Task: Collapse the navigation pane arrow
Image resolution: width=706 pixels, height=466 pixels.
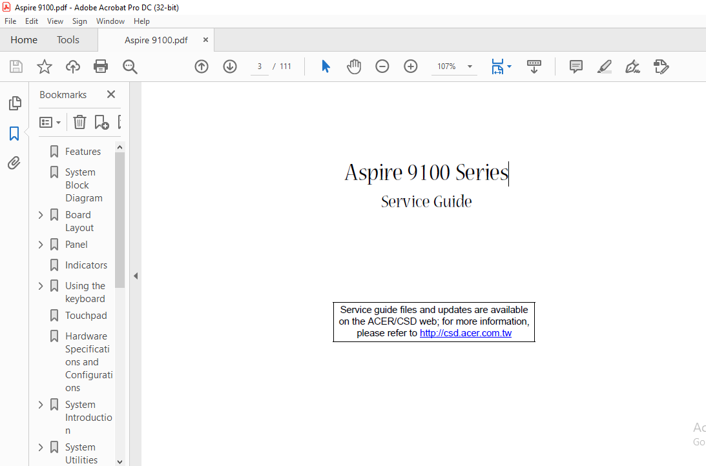Action: click(x=136, y=276)
